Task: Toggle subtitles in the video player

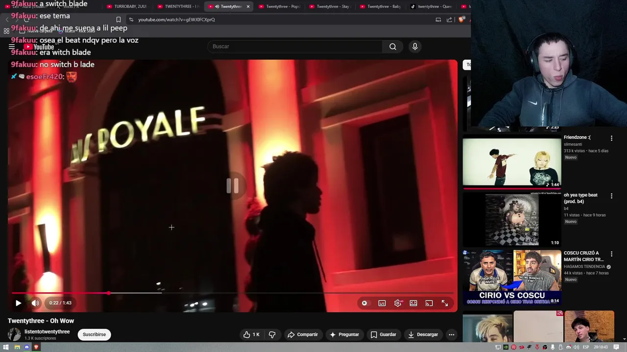Action: pos(382,303)
